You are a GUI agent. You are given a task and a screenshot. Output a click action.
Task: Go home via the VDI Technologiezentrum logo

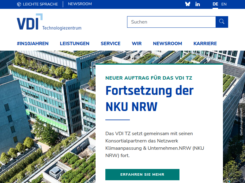tap(49, 22)
